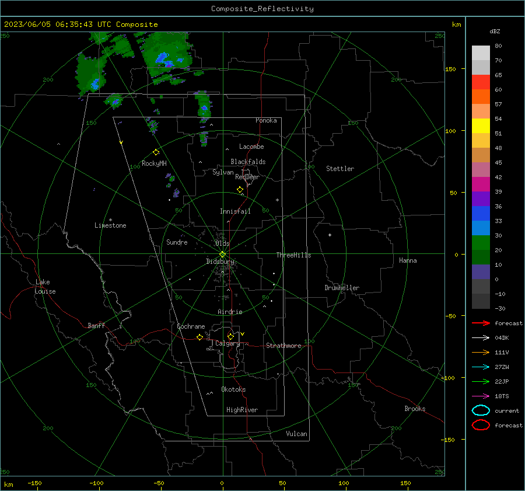Pick the green 20 dBZ color swatch

point(481,243)
